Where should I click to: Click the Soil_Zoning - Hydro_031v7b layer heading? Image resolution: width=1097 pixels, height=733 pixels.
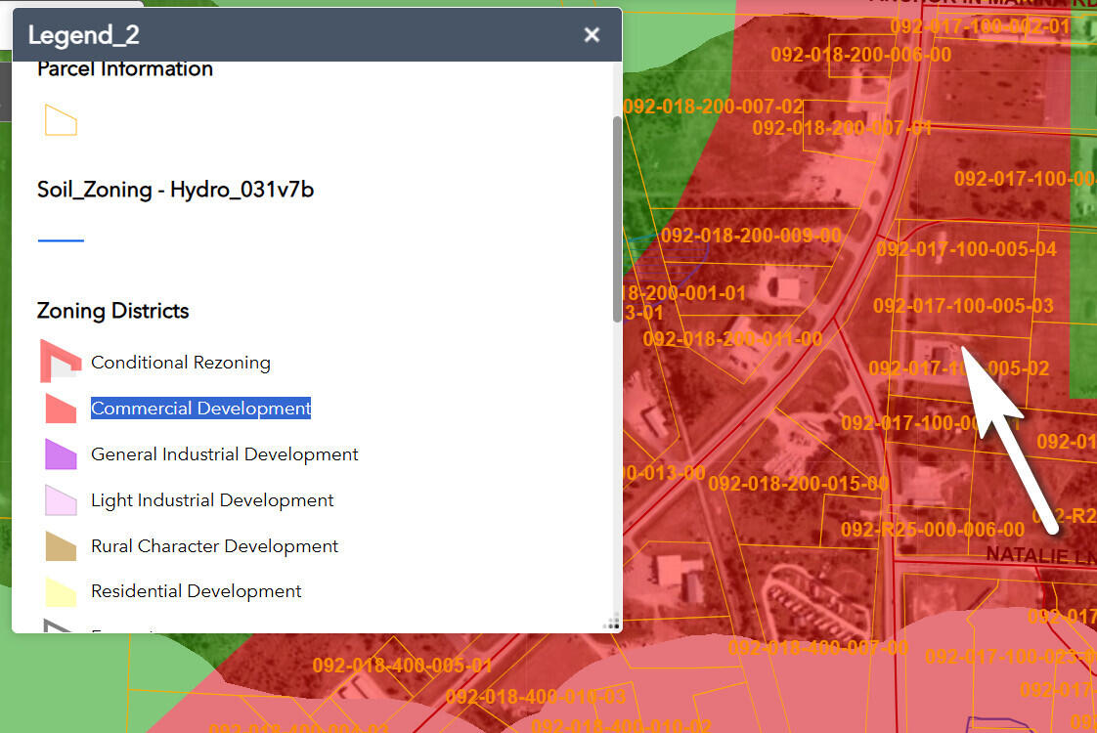pyautogui.click(x=175, y=190)
